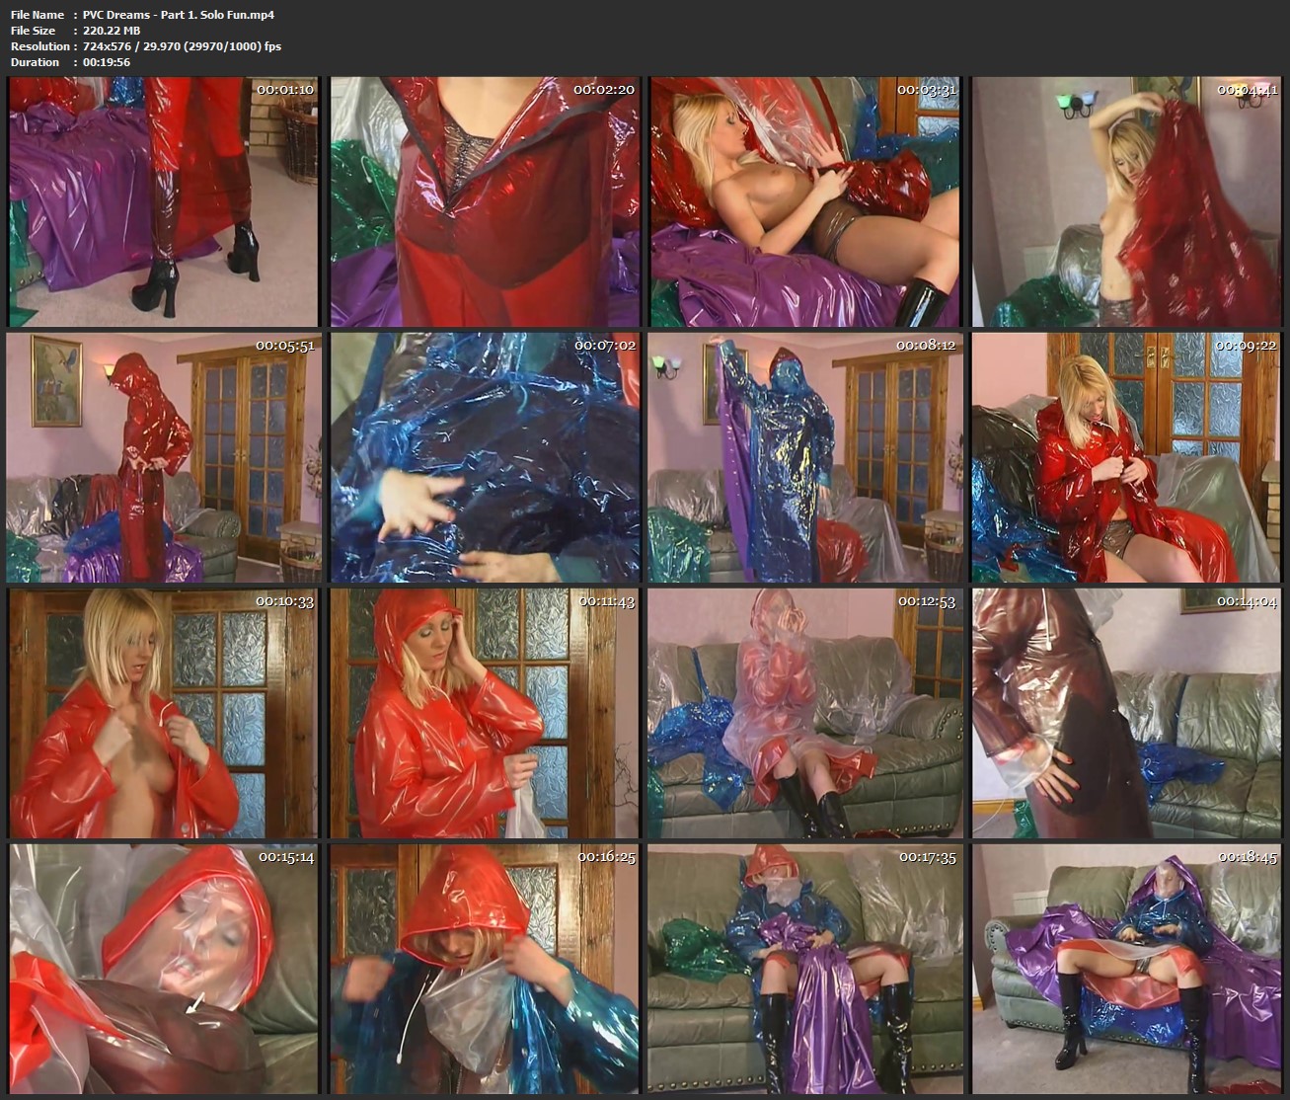
Task: Pick the thumbnail marked 00:08:12
Action: pos(806,458)
